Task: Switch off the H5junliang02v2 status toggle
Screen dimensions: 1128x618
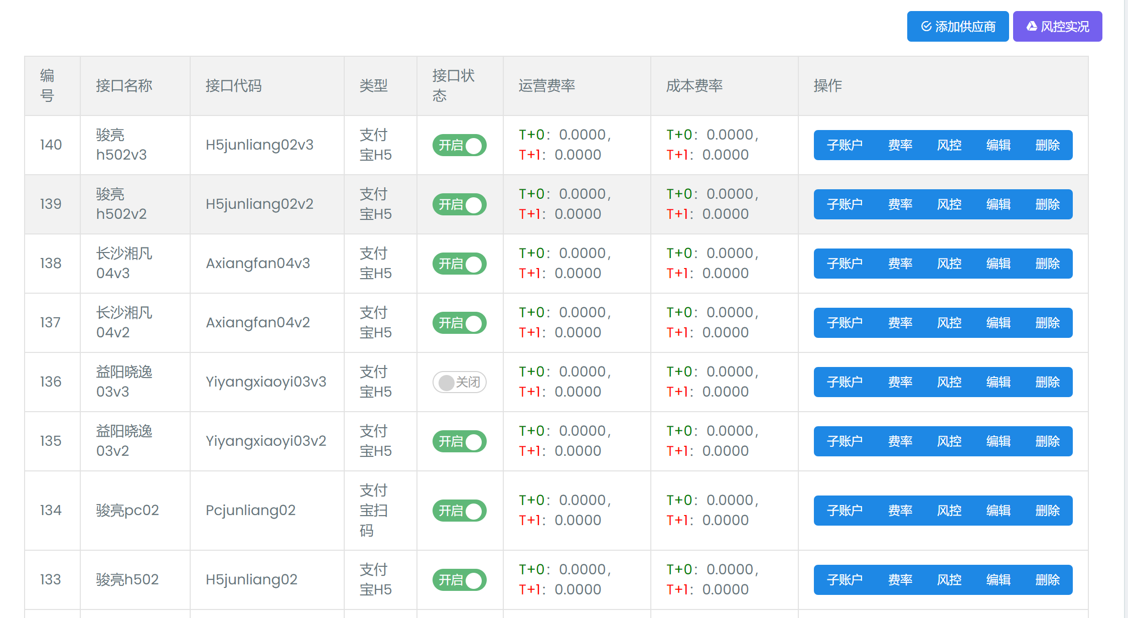Action: tap(459, 204)
